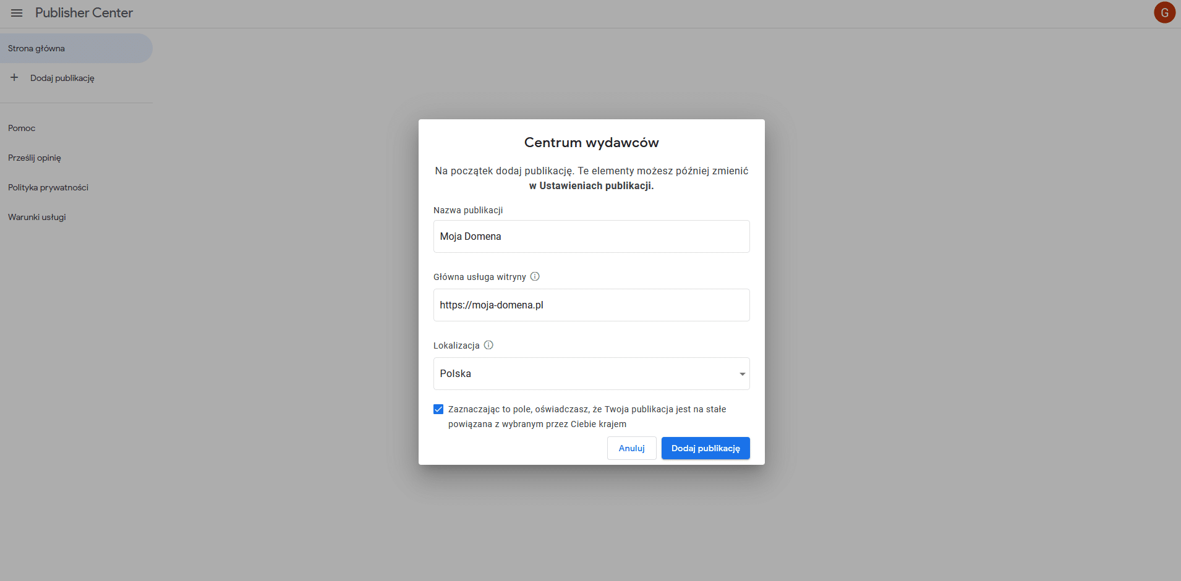
Task: Go to Strona główna in the sidebar
Action: coord(36,48)
